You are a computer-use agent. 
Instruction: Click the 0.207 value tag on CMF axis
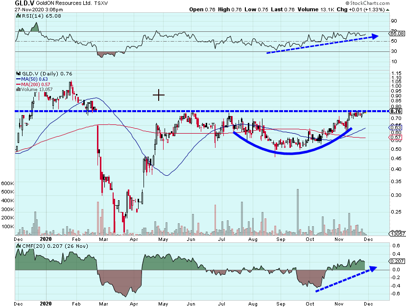pyautogui.click(x=397, y=261)
